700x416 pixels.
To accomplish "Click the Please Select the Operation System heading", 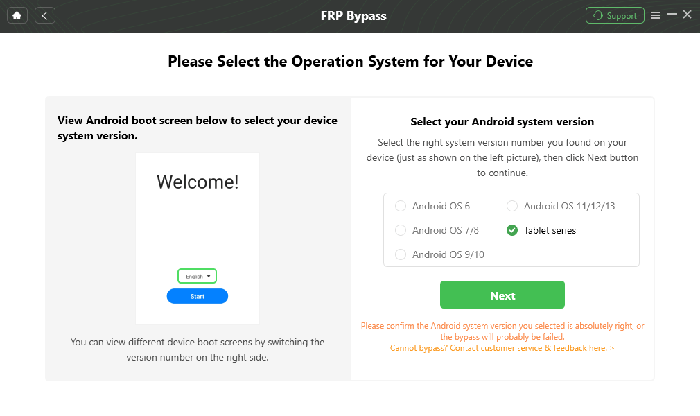I will 350,61.
